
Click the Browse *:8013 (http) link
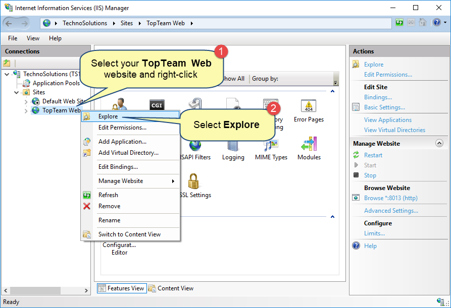pos(391,198)
